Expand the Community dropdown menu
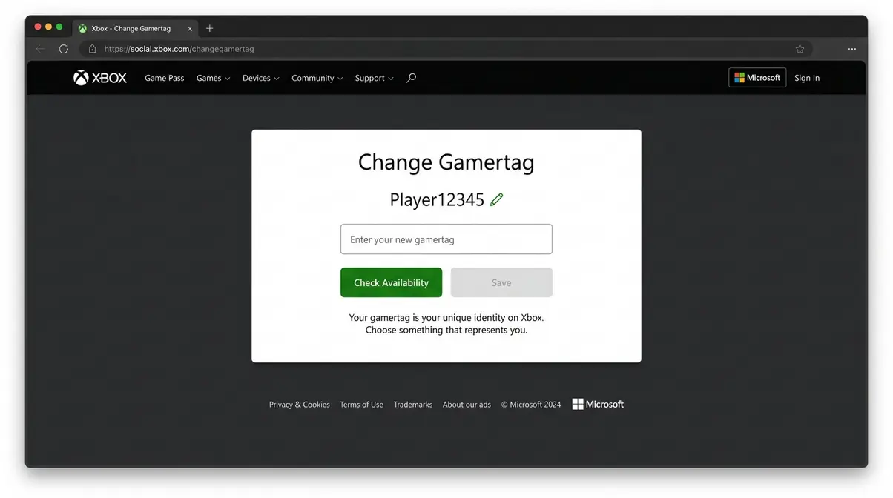 (x=317, y=78)
